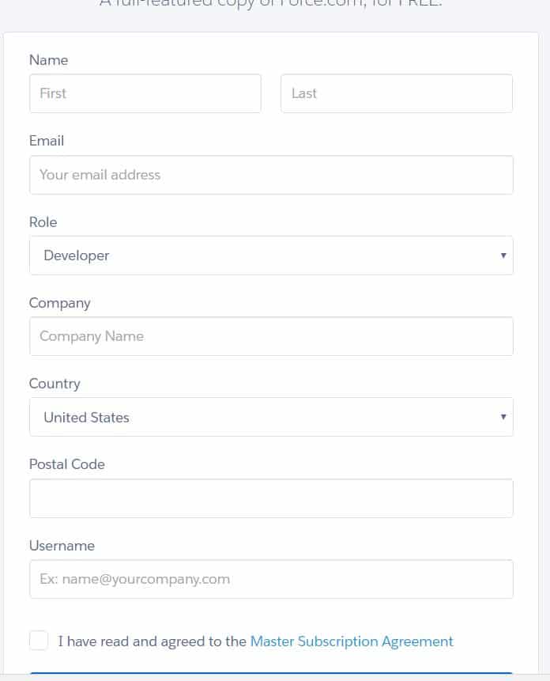The height and width of the screenshot is (681, 550).
Task: Click the 'Username' field label
Action: pyautogui.click(x=62, y=546)
